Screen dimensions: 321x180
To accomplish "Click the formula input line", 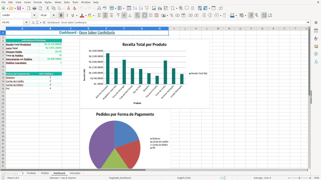I will 176,22.
